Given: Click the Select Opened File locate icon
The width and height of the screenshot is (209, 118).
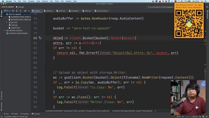Looking at the screenshot, I should pyautogui.click(x=13, y=11).
